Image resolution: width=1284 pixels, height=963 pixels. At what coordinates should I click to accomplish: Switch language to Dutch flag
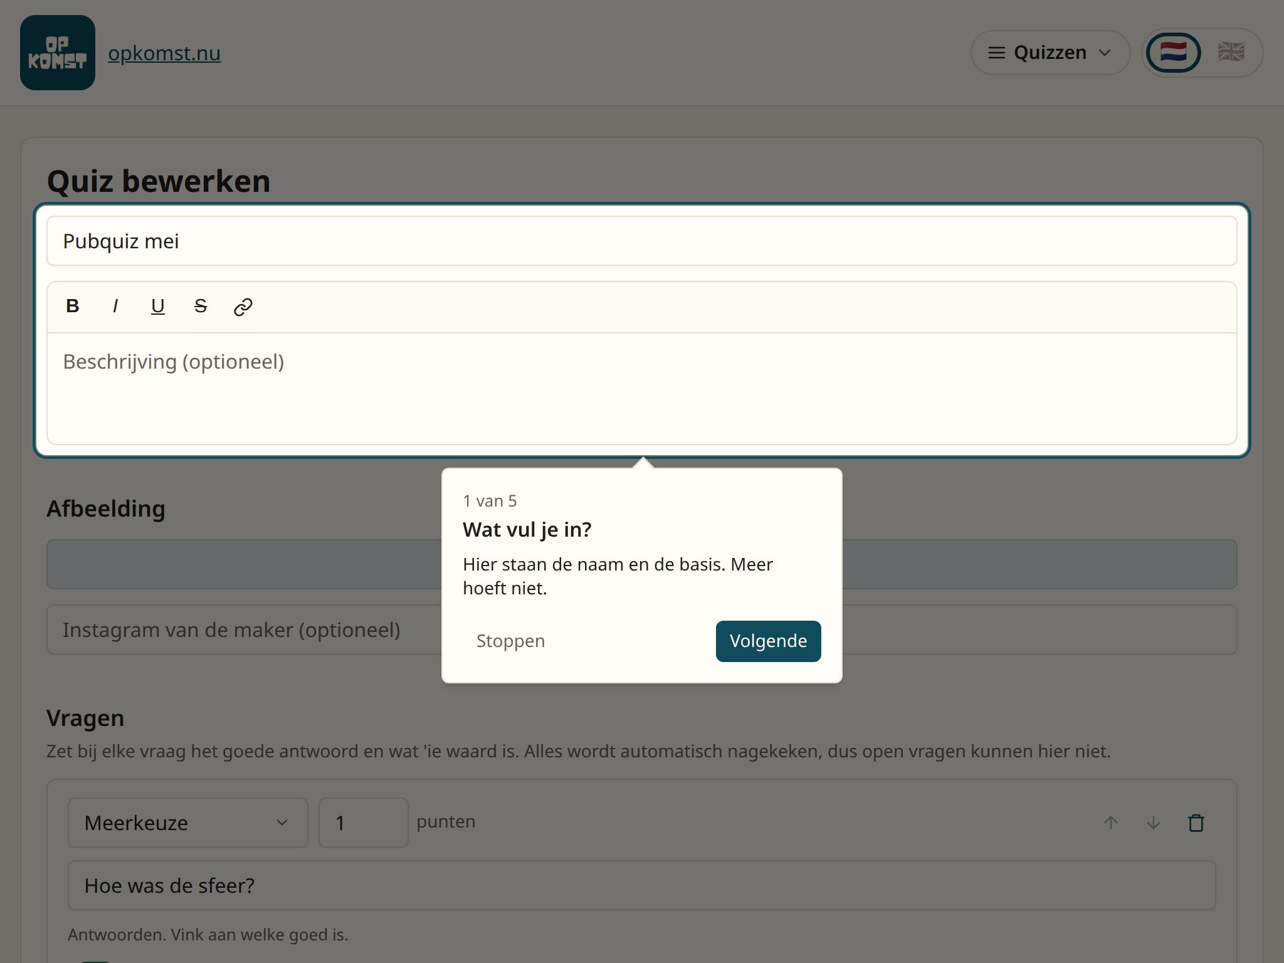pos(1173,53)
